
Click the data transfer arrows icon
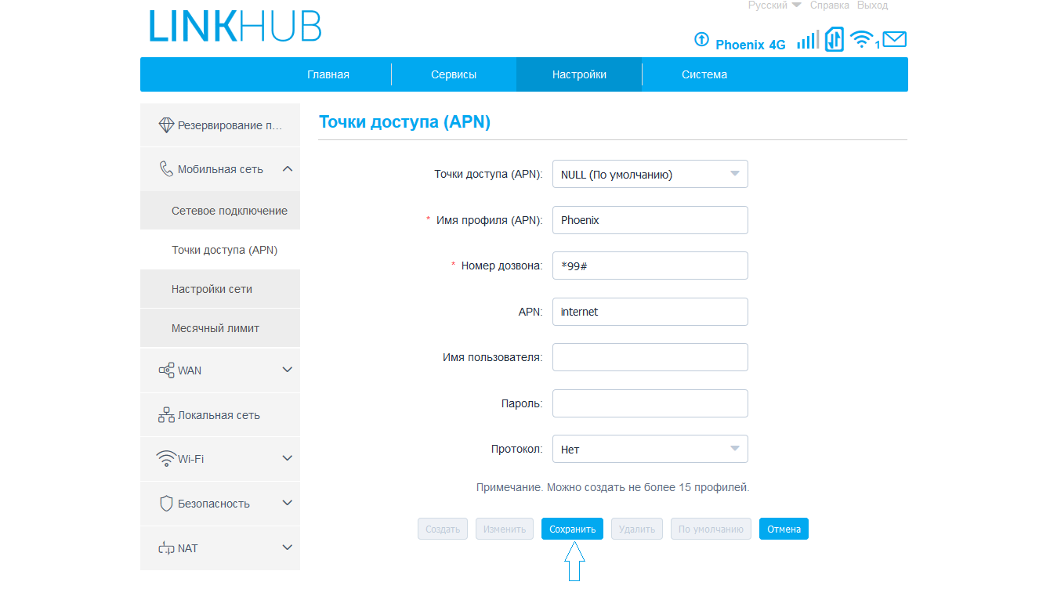[835, 40]
